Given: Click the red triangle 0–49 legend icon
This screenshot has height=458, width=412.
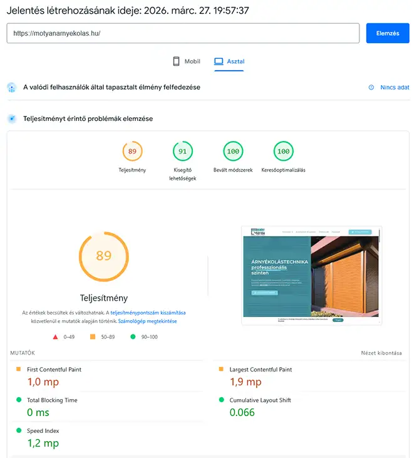Looking at the screenshot, I should pyautogui.click(x=55, y=337).
